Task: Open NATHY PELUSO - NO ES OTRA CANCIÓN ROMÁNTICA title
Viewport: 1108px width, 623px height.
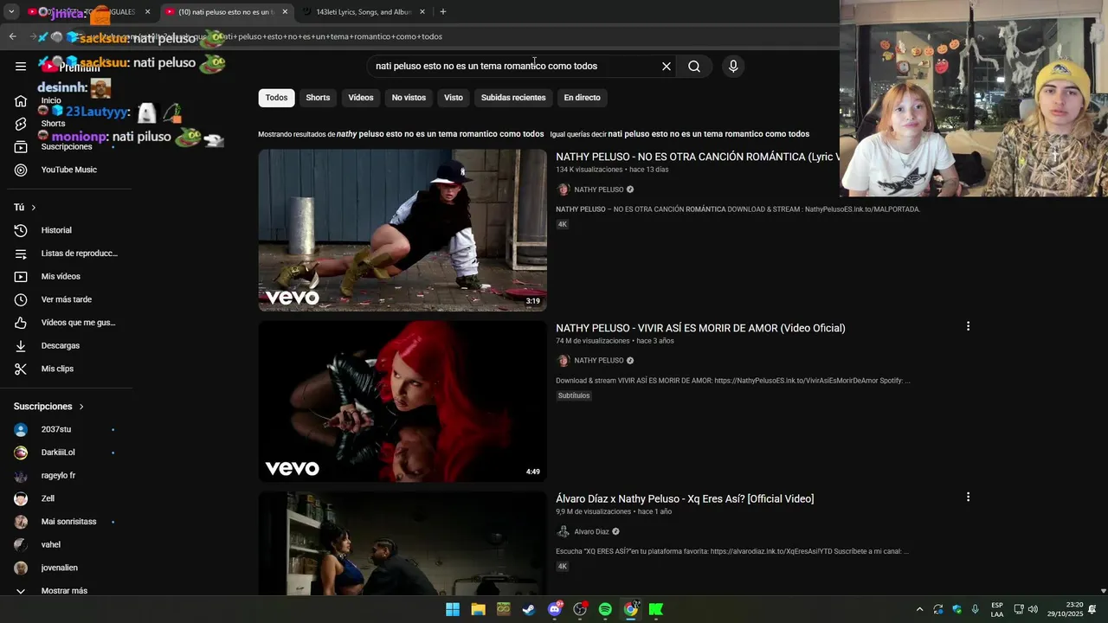Action: [x=698, y=157]
